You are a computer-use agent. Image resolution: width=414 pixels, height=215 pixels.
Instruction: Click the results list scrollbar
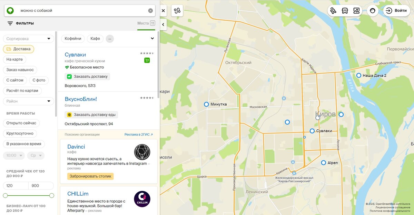(x=158, y=64)
